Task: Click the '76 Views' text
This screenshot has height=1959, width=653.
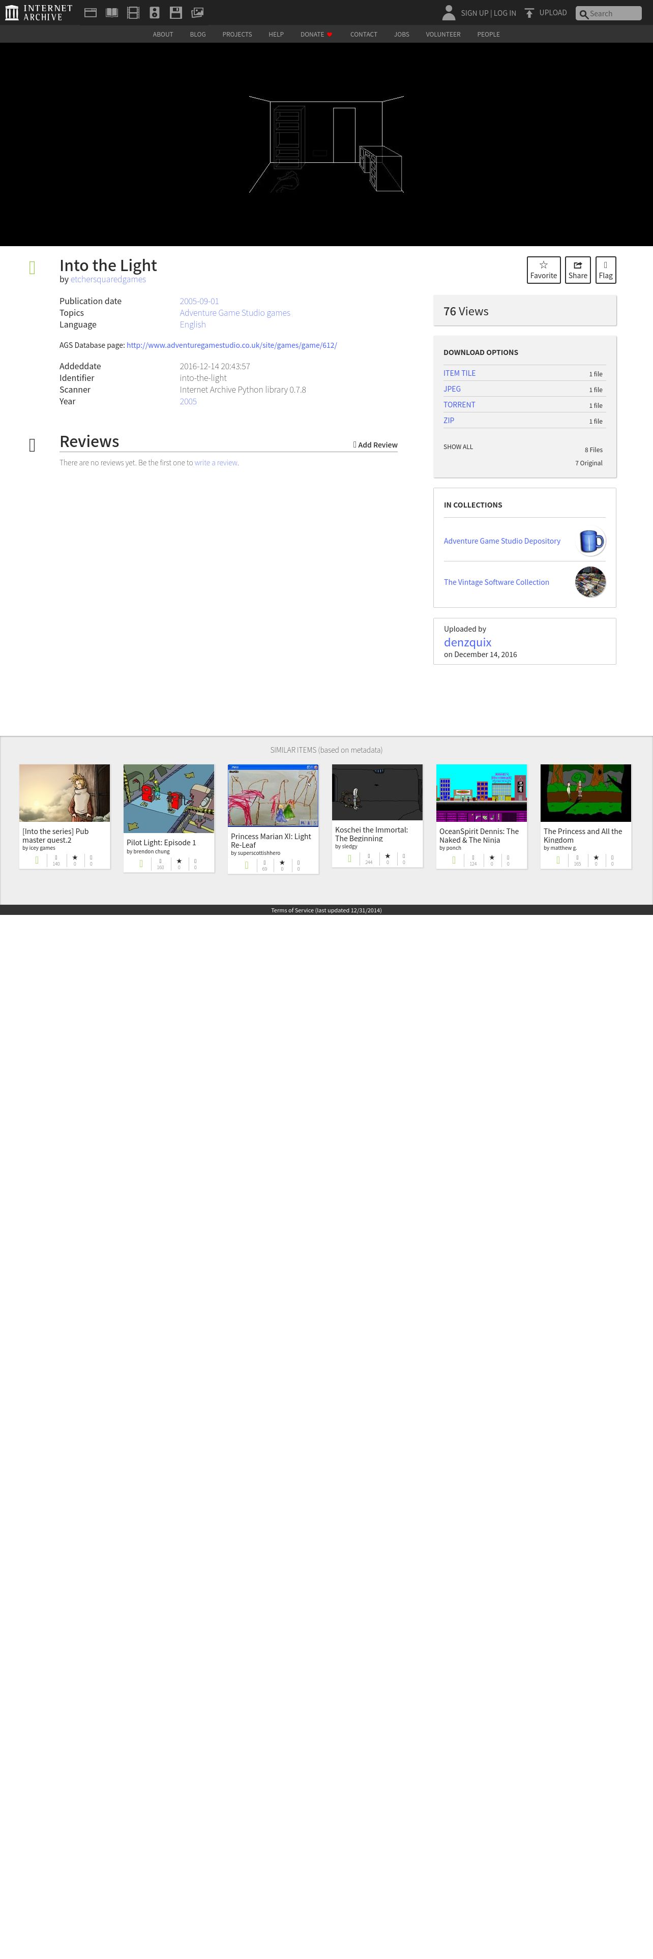Action: tap(466, 312)
